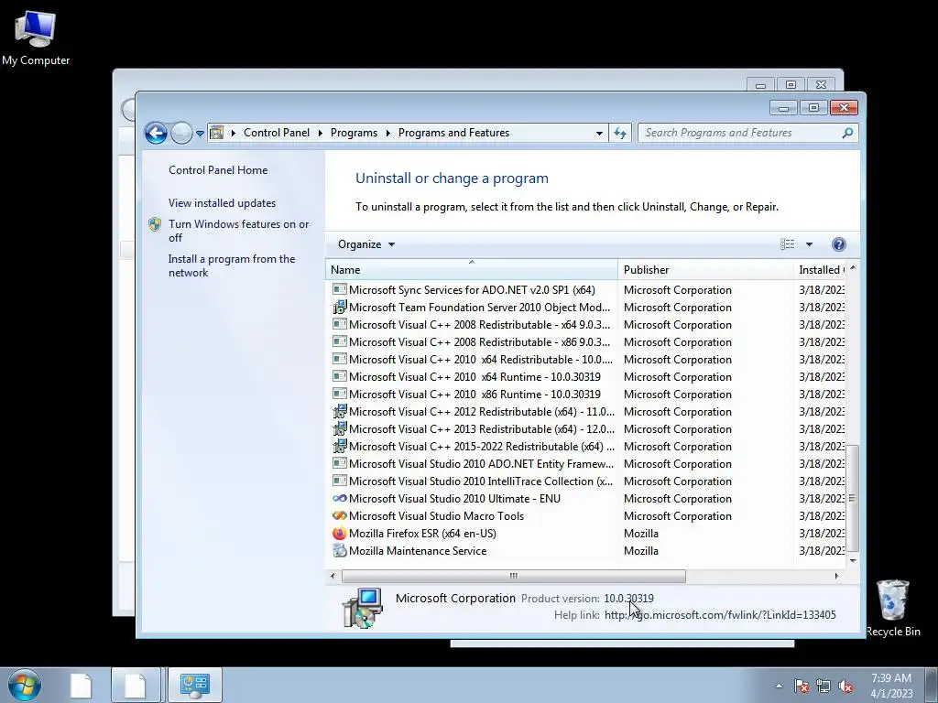Click the Refresh button next to address bar
This screenshot has height=703, width=938.
point(620,134)
